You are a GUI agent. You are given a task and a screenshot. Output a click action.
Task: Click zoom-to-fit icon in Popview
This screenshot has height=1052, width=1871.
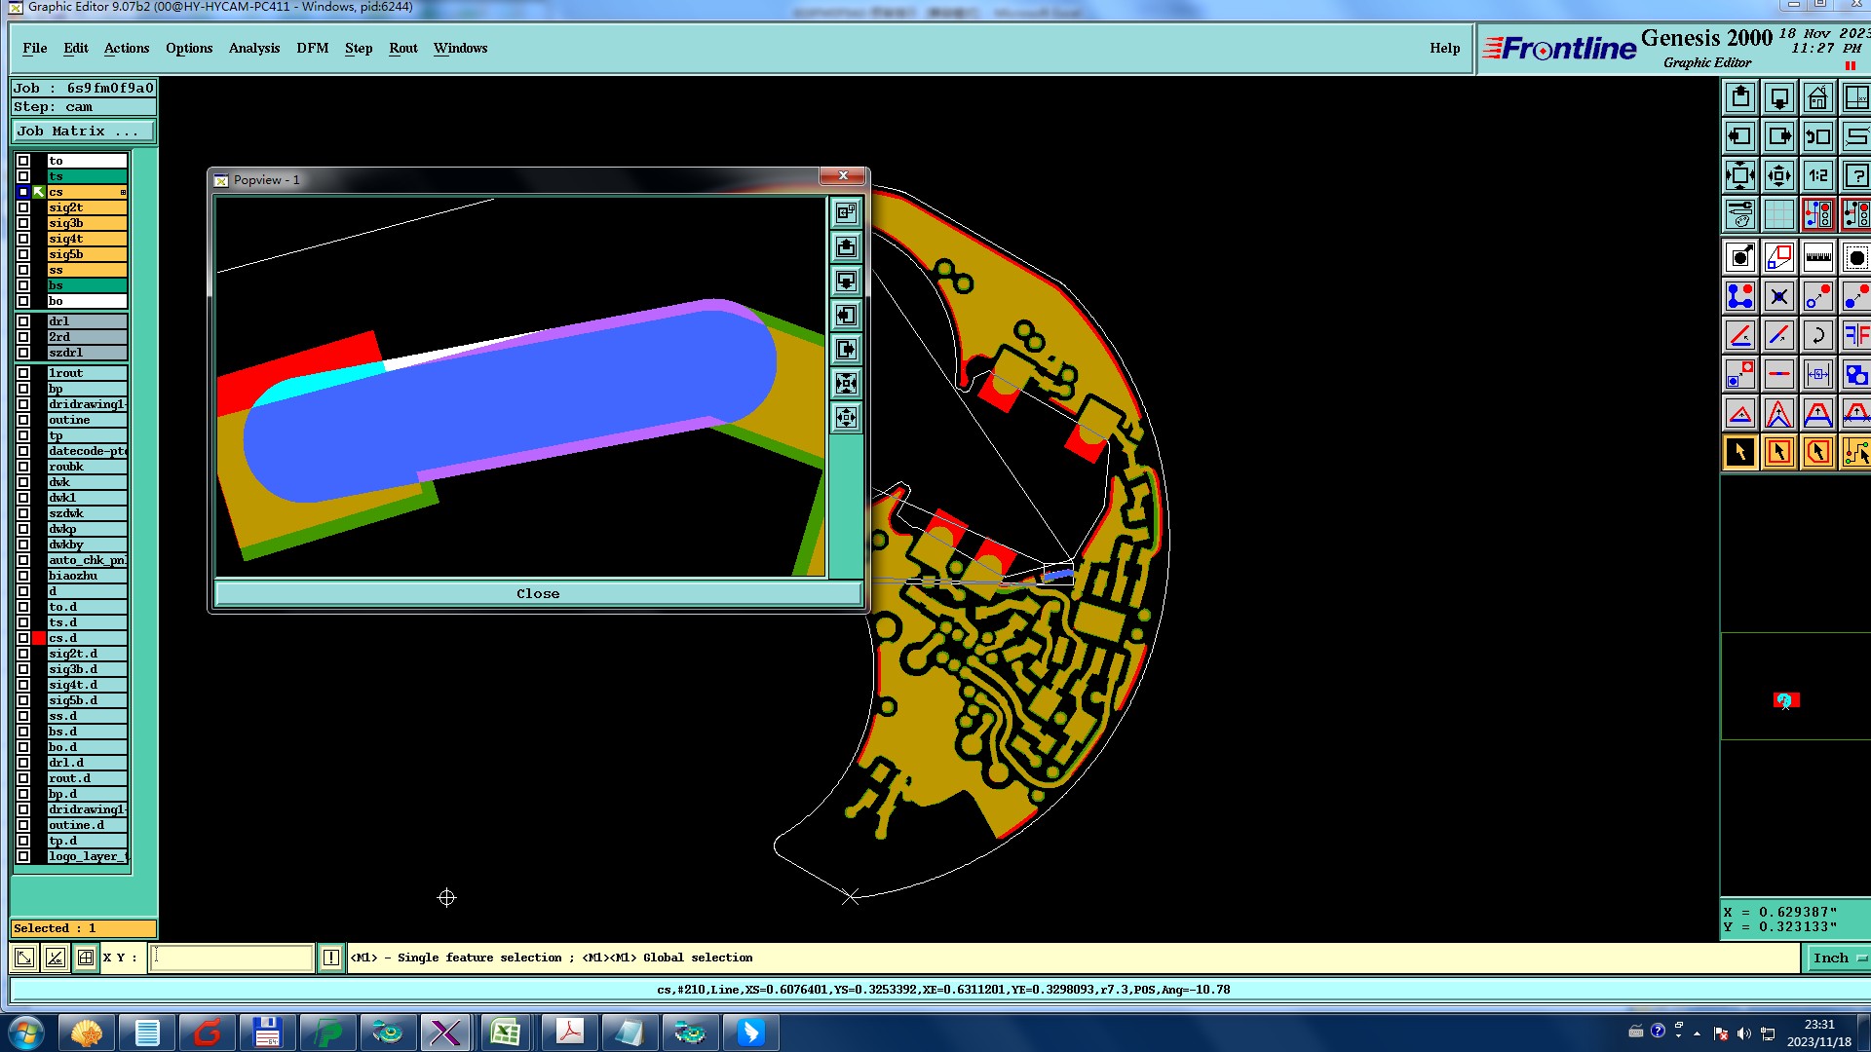coord(846,383)
